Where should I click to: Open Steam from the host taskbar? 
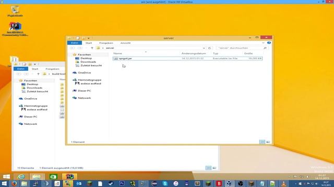tap(111, 183)
